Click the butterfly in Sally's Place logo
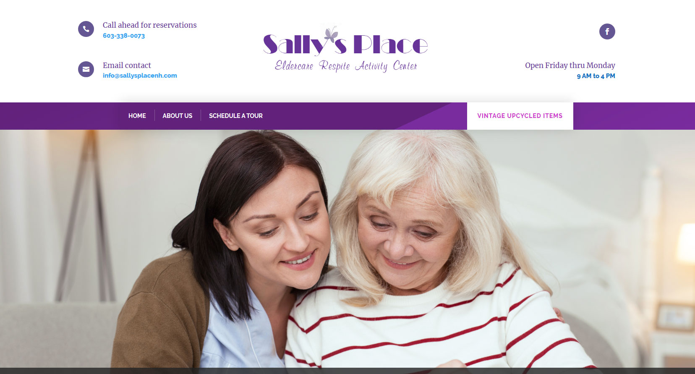This screenshot has width=695, height=374. 331,34
